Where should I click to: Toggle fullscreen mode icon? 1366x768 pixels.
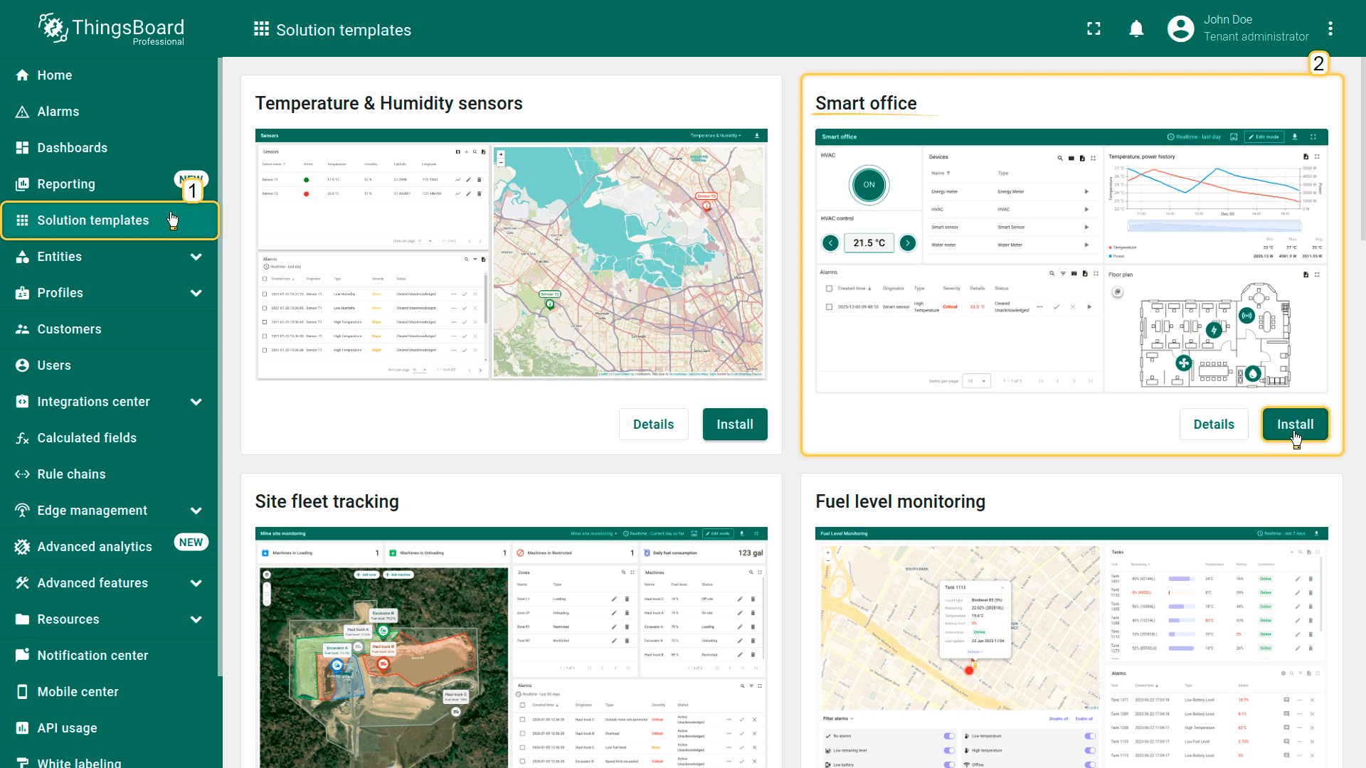1094,28
